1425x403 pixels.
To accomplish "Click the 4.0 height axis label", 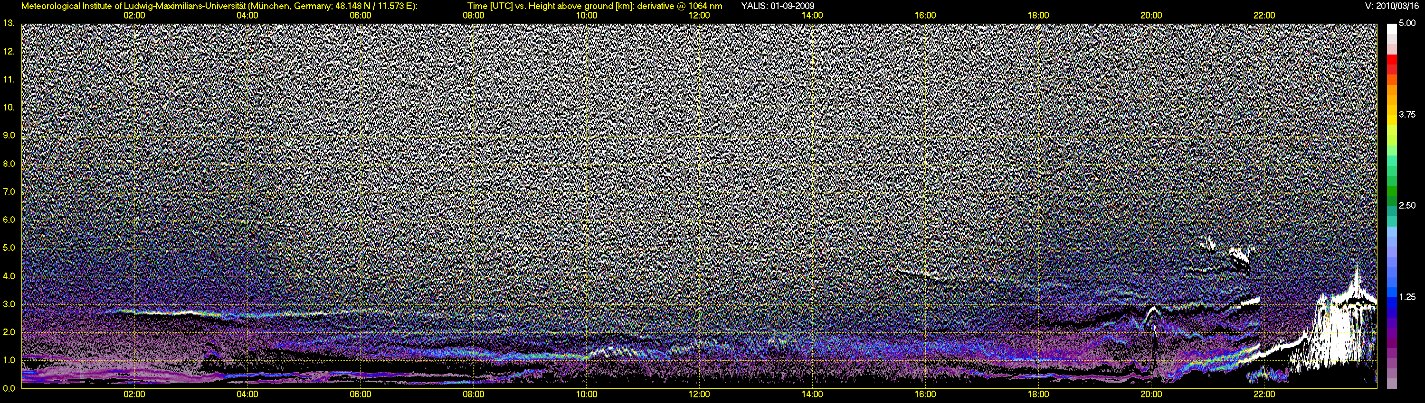I will 8,276.
